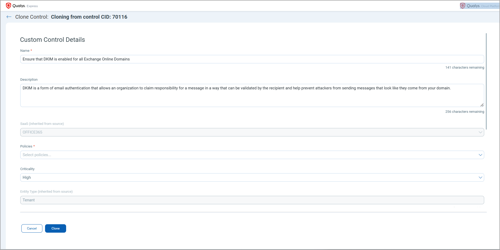500x250 pixels.
Task: Click the 'Criticality' field label
Action: pyautogui.click(x=27, y=169)
